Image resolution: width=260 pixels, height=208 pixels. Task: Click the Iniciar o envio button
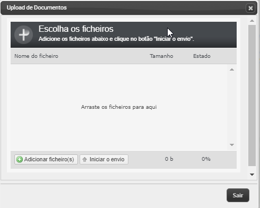[x=104, y=159]
